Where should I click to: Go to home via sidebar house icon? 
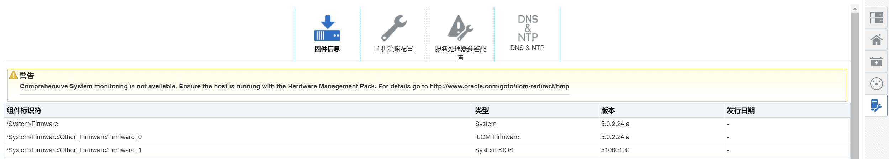[x=876, y=40]
